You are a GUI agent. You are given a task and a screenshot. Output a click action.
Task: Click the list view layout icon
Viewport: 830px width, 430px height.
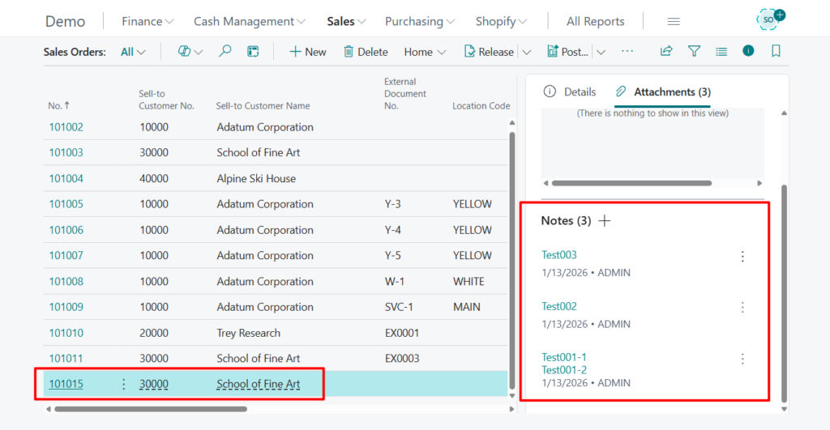click(x=721, y=51)
